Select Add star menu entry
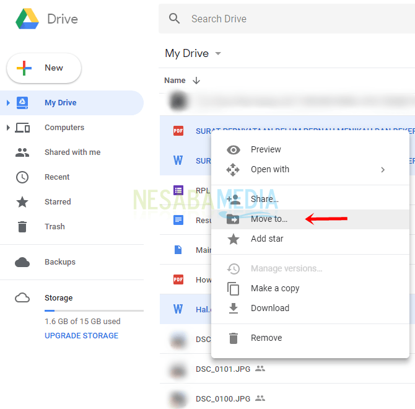 [310, 239]
